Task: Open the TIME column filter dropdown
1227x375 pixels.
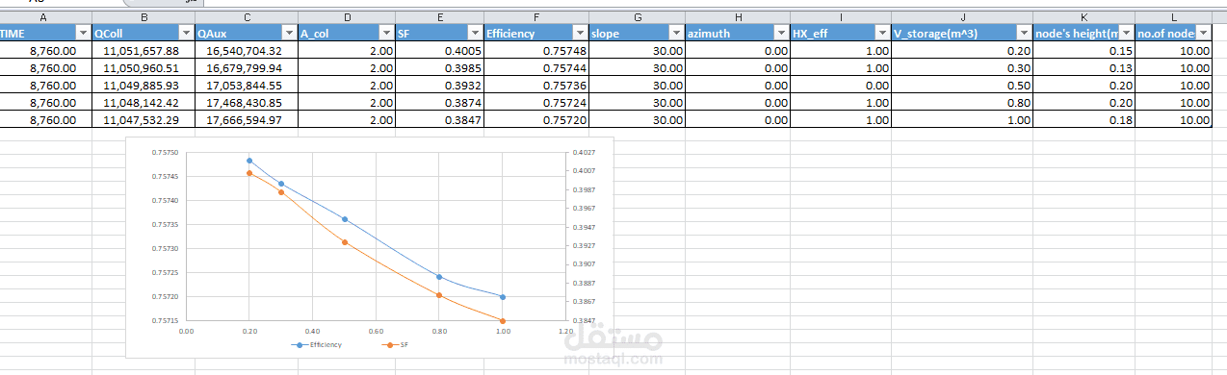Action: click(x=83, y=33)
